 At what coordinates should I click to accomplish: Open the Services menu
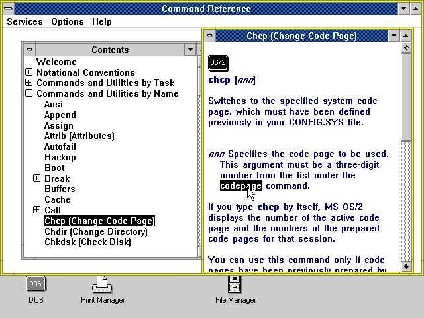click(25, 22)
